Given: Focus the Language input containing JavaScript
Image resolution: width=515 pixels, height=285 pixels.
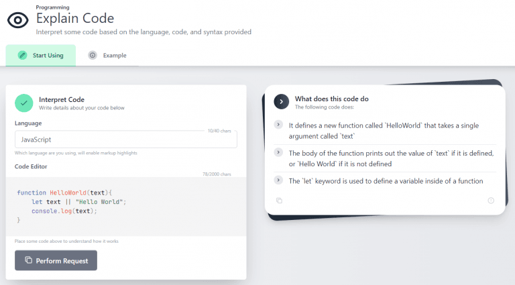Looking at the screenshot, I should point(125,139).
